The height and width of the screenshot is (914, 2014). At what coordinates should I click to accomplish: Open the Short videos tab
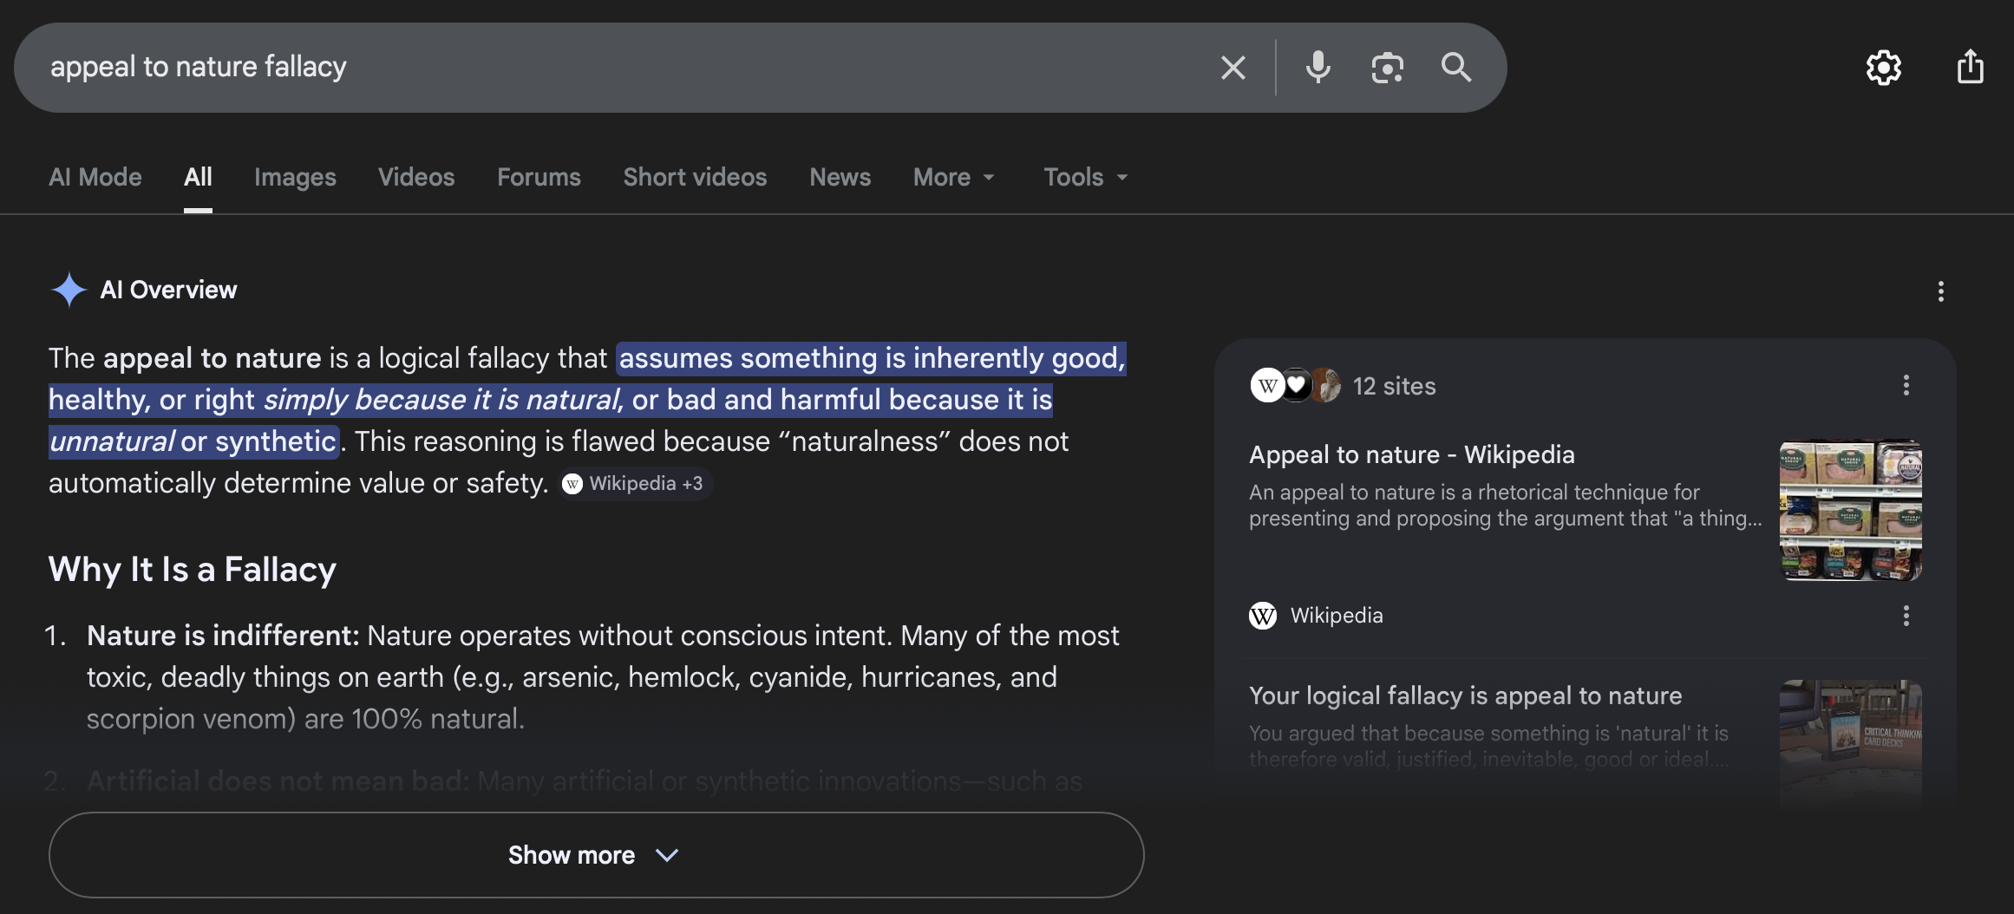(x=695, y=177)
